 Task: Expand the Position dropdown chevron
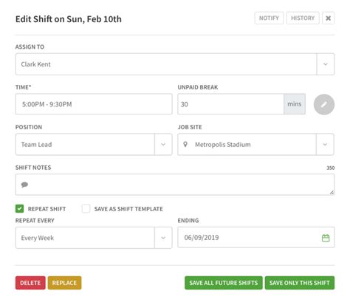[x=163, y=144]
